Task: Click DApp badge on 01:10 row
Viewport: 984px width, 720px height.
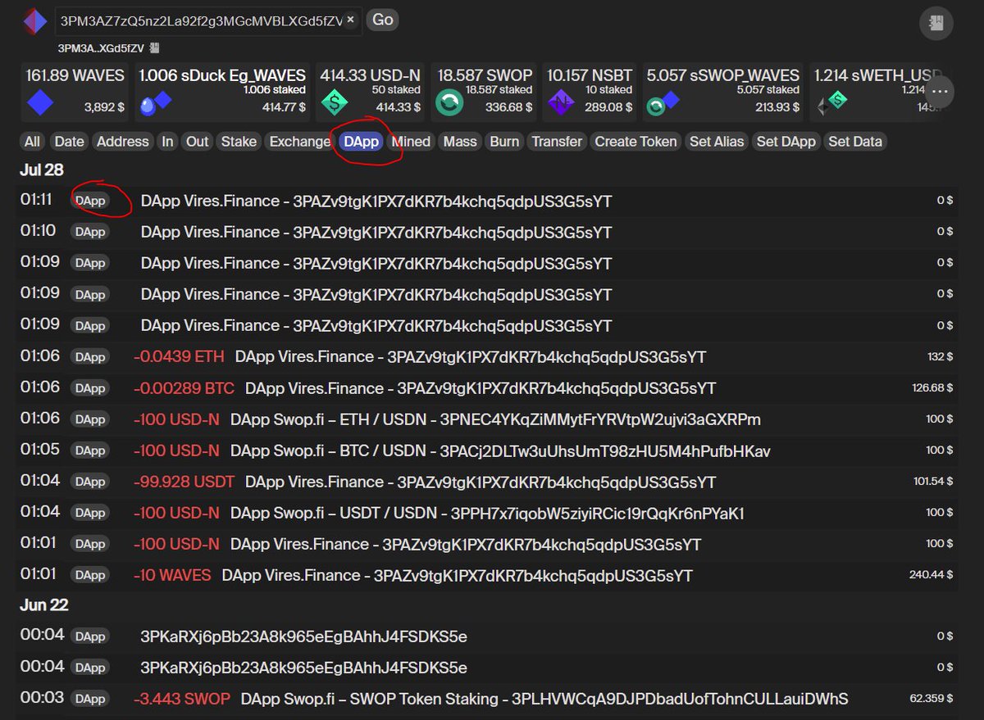Action: tap(90, 233)
